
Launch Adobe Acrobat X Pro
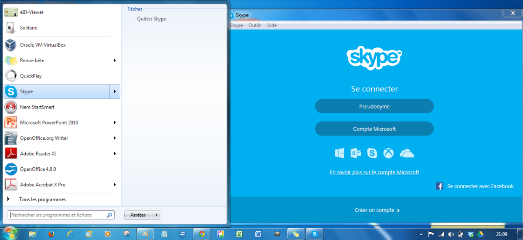[x=58, y=185]
